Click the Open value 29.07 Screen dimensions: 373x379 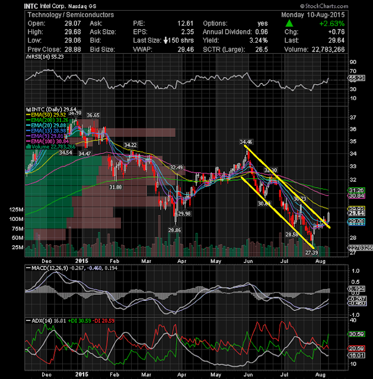pyautogui.click(x=72, y=24)
